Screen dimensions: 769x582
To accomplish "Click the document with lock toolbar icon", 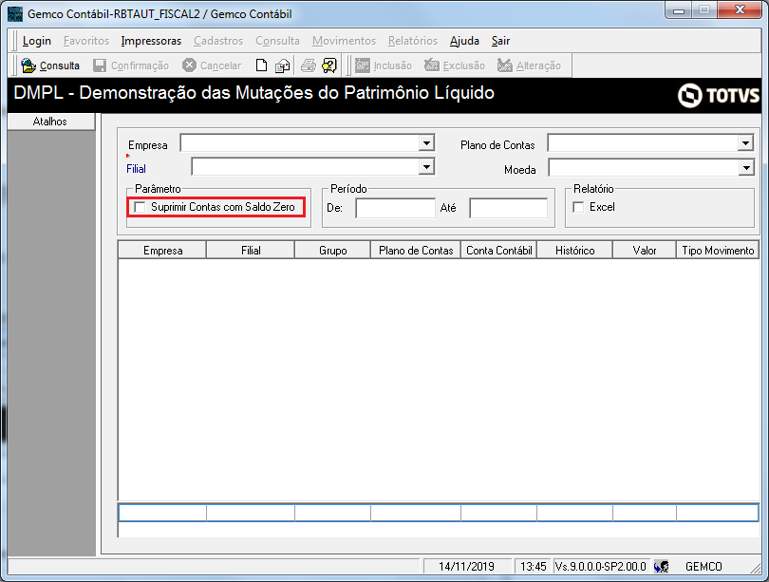I will 282,66.
